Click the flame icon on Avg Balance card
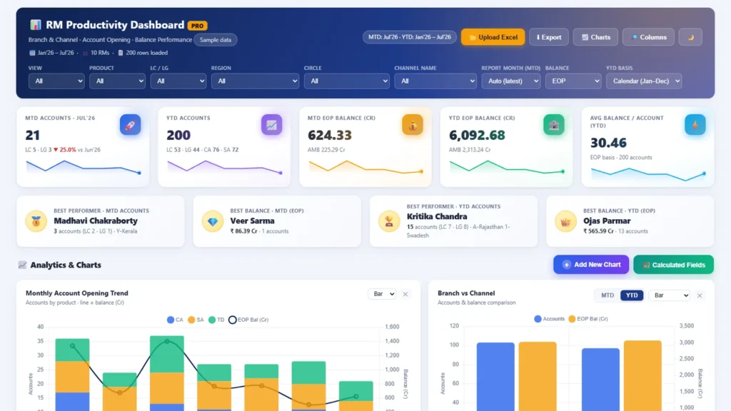This screenshot has width=731, height=411. pos(695,125)
